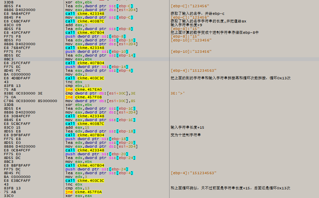
Task: Click the bytes cell E8 E3BCFAFF
Action: [x=17, y=180]
